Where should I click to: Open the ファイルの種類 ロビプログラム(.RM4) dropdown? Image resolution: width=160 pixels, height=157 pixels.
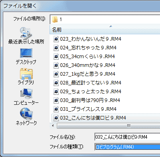click(x=127, y=147)
